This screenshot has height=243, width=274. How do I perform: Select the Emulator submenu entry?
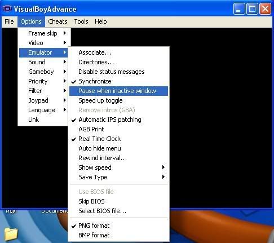(43, 52)
